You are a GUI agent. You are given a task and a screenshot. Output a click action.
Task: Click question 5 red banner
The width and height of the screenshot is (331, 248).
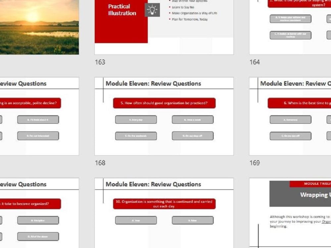point(164,103)
